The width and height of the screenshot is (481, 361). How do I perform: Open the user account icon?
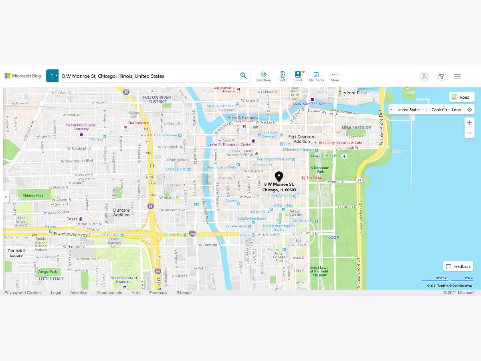tap(424, 76)
